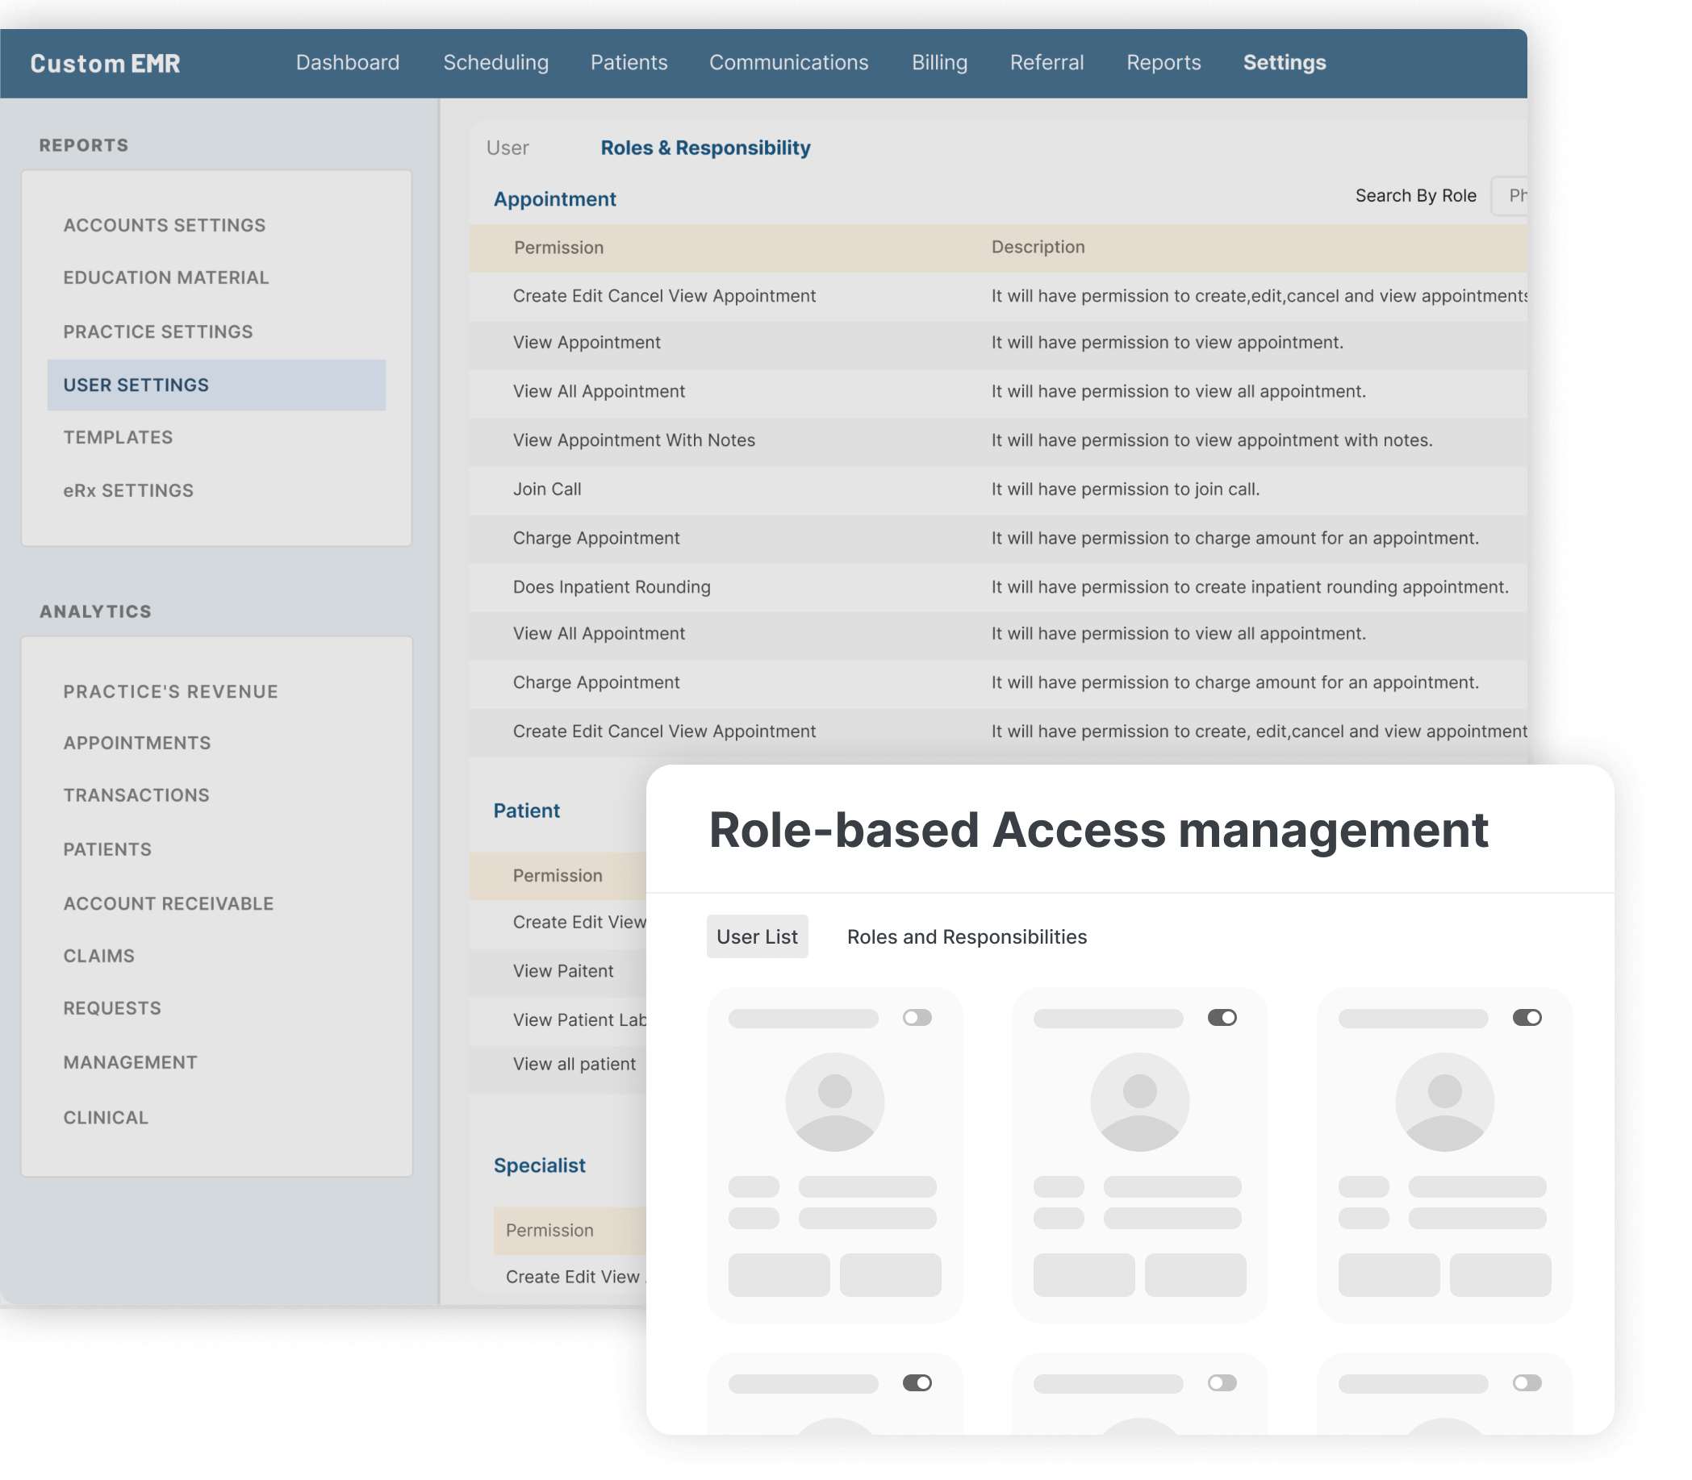Image resolution: width=1692 pixels, height=1480 pixels.
Task: Disable the toggle on the second user card
Action: click(1222, 1018)
